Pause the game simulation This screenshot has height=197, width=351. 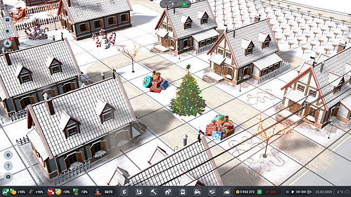[x=287, y=192]
